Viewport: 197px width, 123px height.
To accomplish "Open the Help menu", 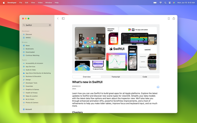I will pyautogui.click(x=57, y=3).
